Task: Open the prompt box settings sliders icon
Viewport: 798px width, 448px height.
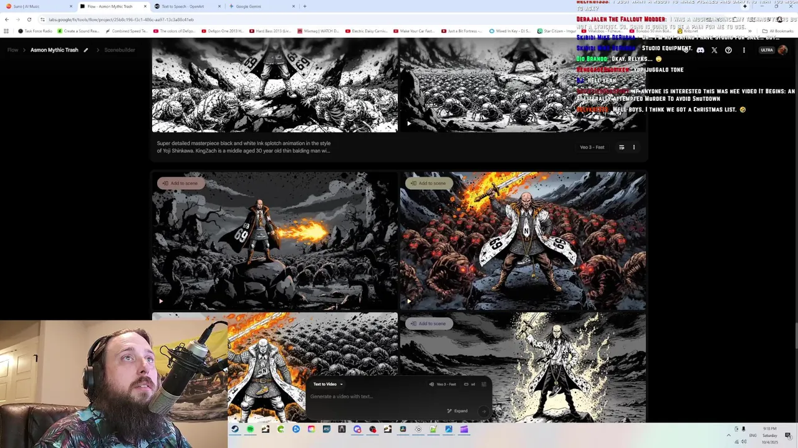Action: (x=484, y=384)
